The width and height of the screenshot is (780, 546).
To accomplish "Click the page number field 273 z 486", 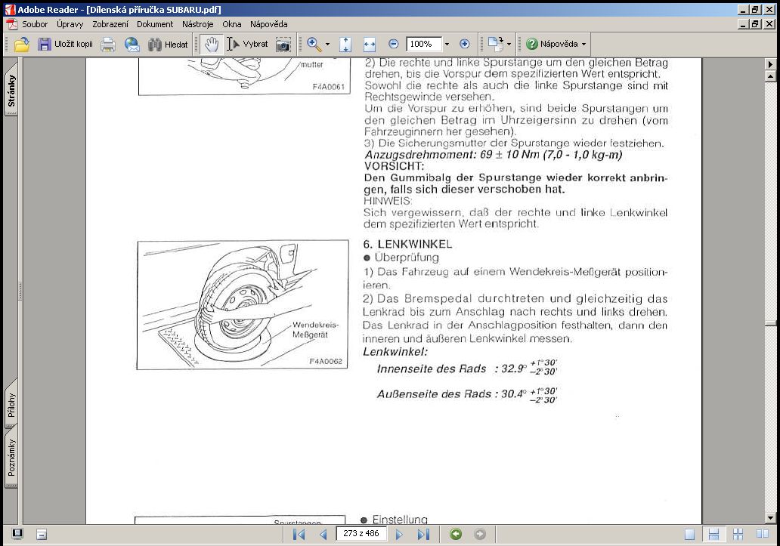I will coord(361,534).
